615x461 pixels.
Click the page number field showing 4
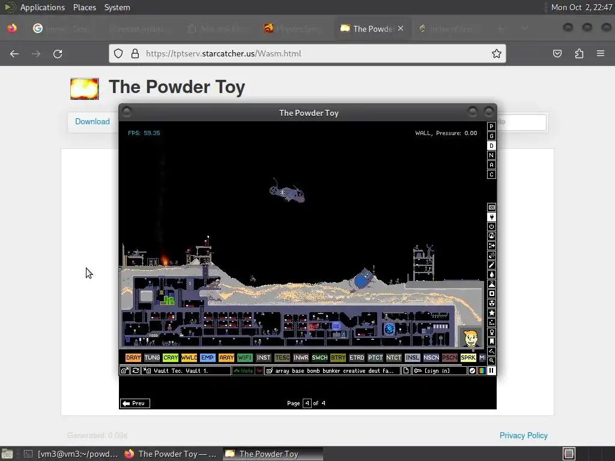coord(307,403)
